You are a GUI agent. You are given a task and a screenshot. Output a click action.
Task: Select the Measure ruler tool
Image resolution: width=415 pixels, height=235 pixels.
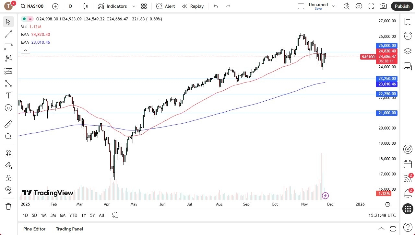[x=8, y=124]
